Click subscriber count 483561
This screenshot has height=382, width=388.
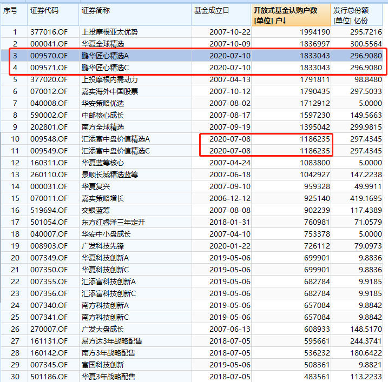coord(317,376)
